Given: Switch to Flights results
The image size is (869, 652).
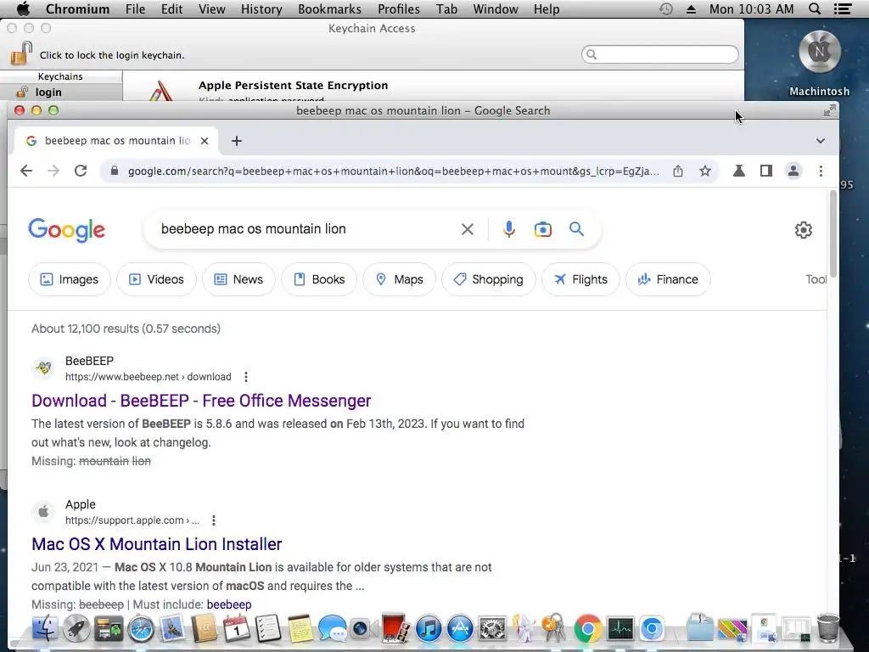Looking at the screenshot, I should [x=580, y=279].
